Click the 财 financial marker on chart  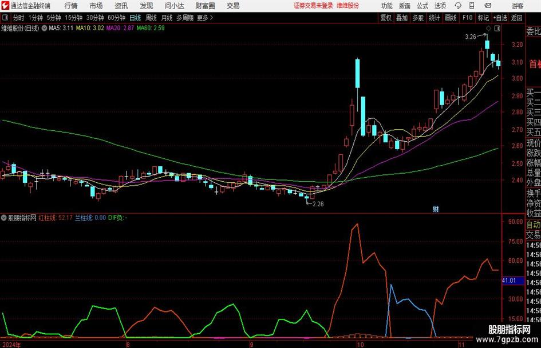click(436, 209)
